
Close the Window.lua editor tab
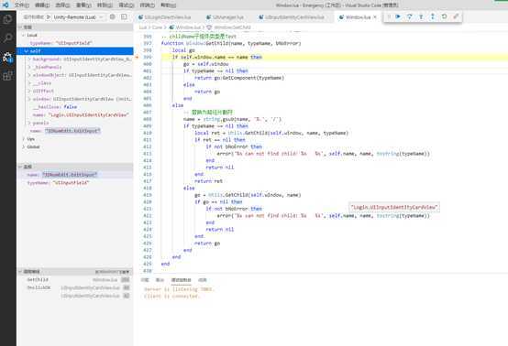[375, 17]
